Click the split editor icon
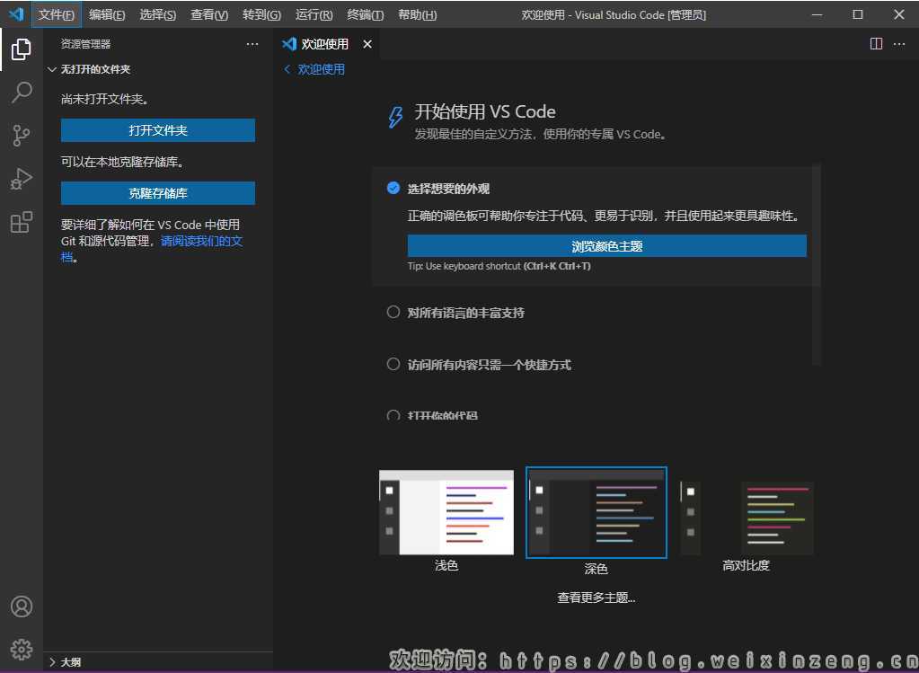The width and height of the screenshot is (919, 673). [x=876, y=44]
